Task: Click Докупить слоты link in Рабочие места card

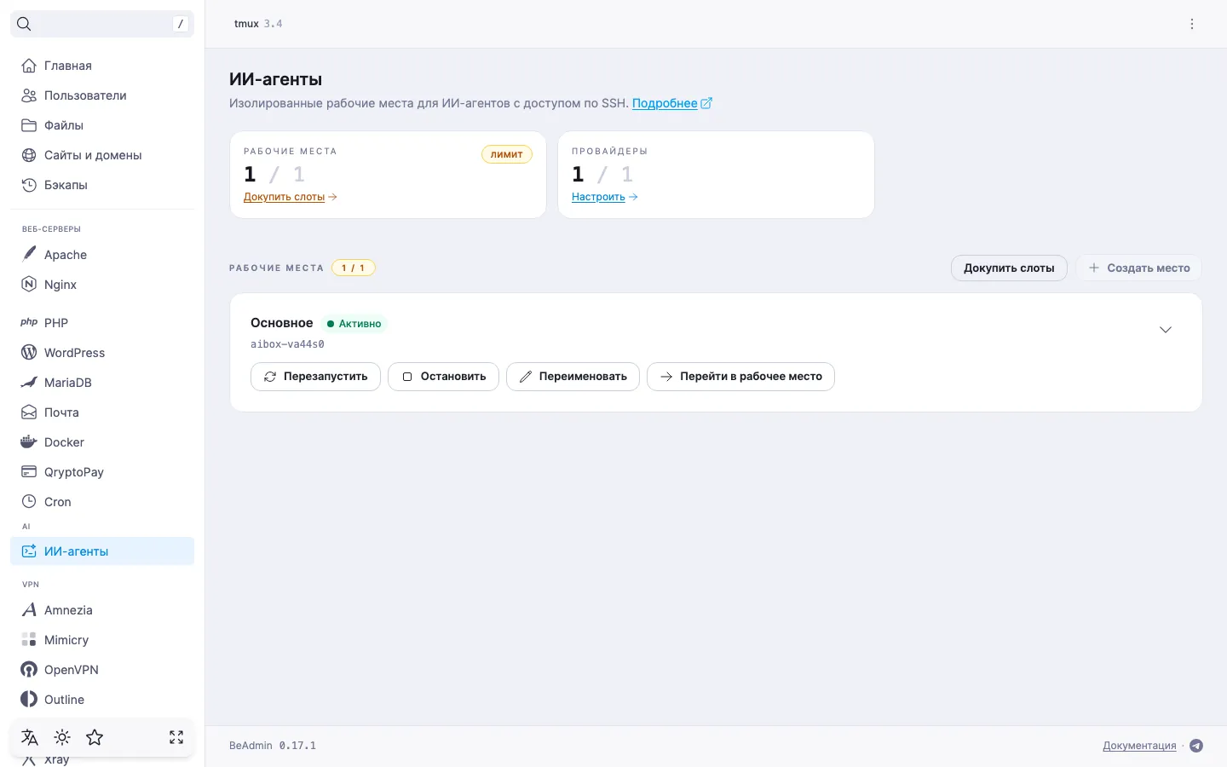Action: click(291, 197)
